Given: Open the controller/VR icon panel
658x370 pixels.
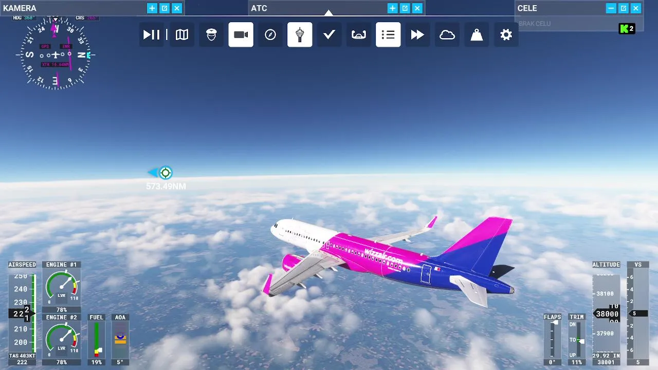Looking at the screenshot, I should coord(358,34).
